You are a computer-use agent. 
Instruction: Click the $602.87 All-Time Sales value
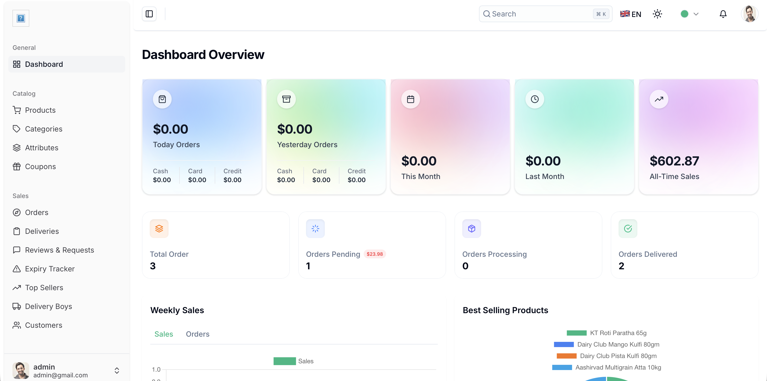tap(674, 161)
